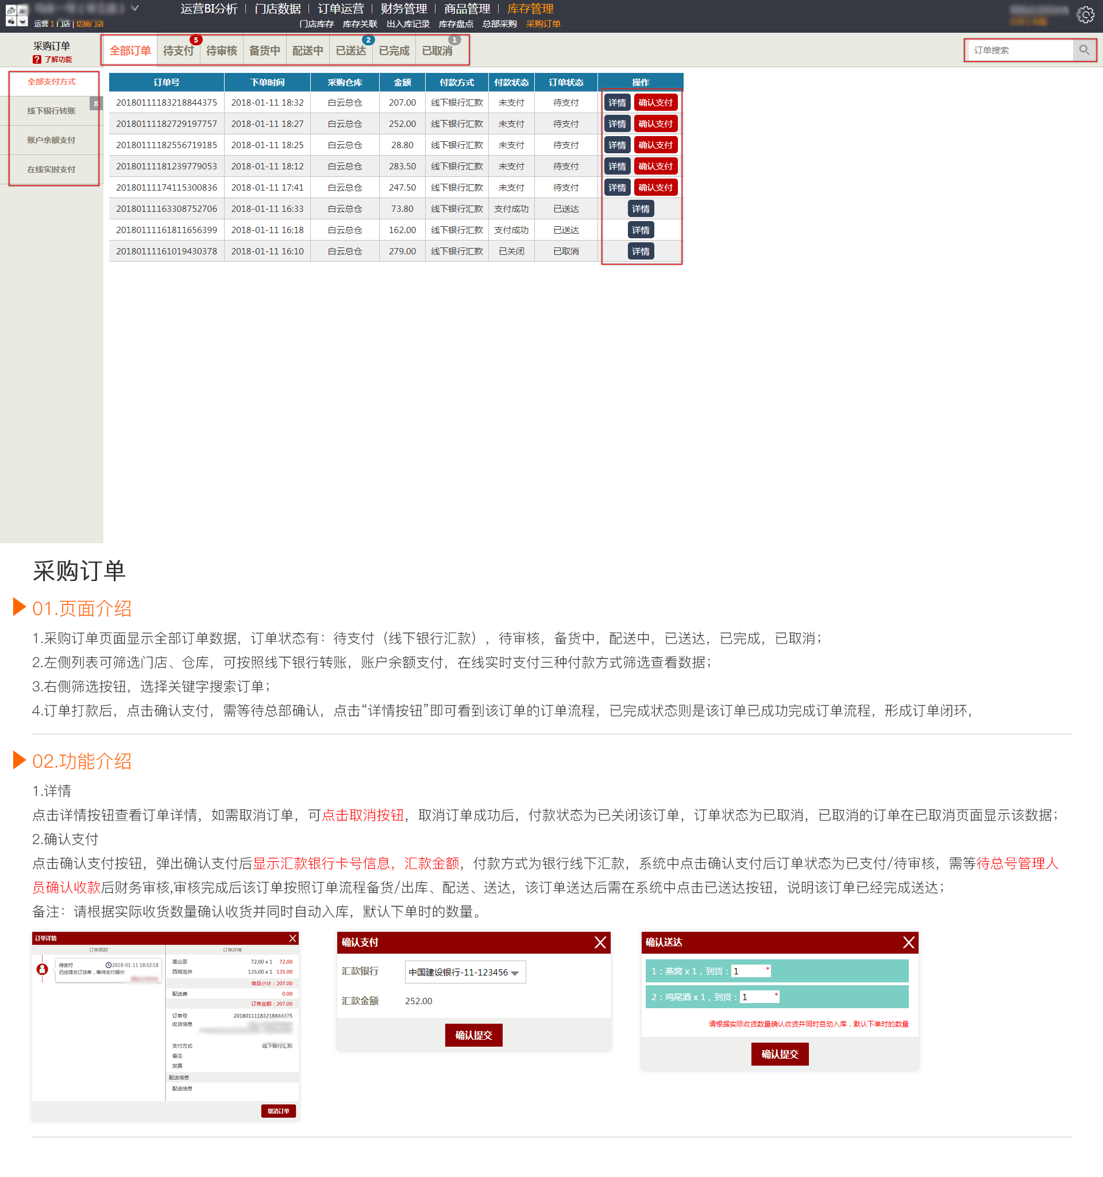Click 切换门店 link

coord(90,24)
